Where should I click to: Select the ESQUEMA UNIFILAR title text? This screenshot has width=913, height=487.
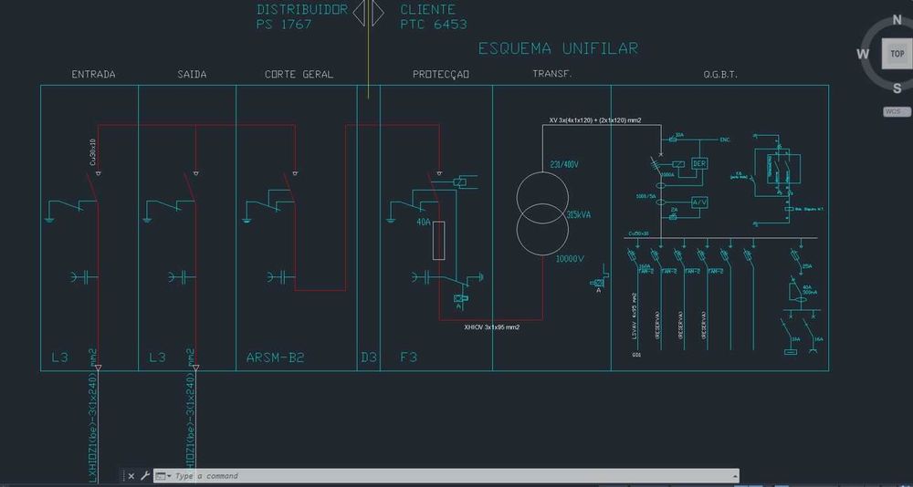558,48
